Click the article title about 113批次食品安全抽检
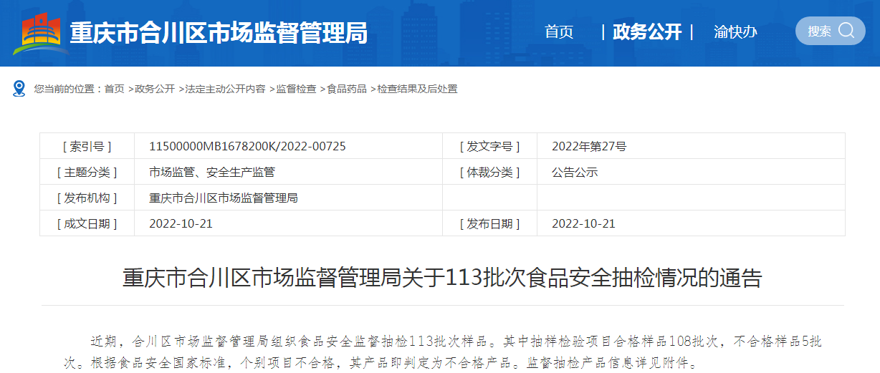 point(442,278)
